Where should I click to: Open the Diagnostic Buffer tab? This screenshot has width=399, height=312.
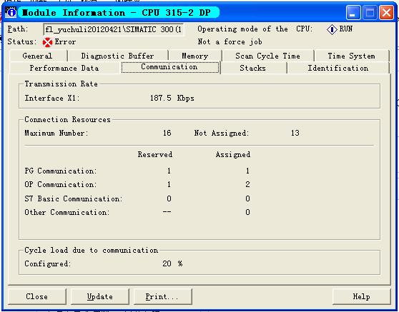(117, 56)
